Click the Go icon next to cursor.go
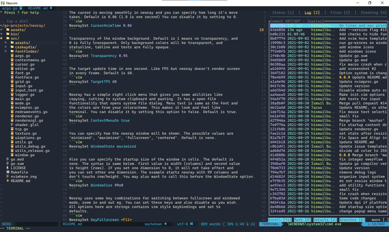This screenshot has height=232, width=389. pyautogui.click(x=12, y=64)
